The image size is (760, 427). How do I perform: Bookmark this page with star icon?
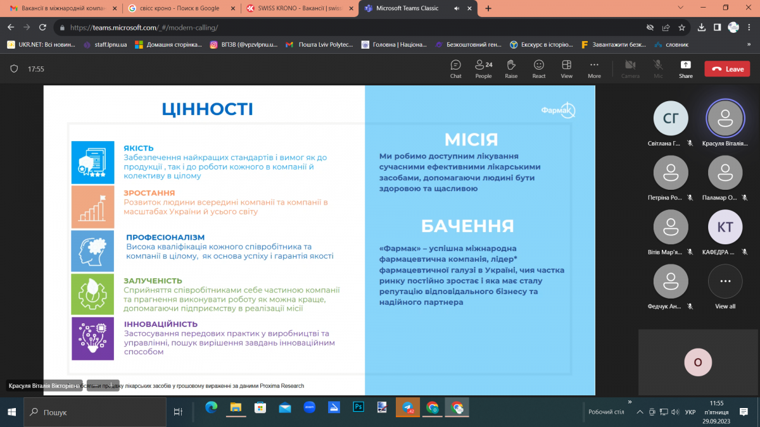682,28
